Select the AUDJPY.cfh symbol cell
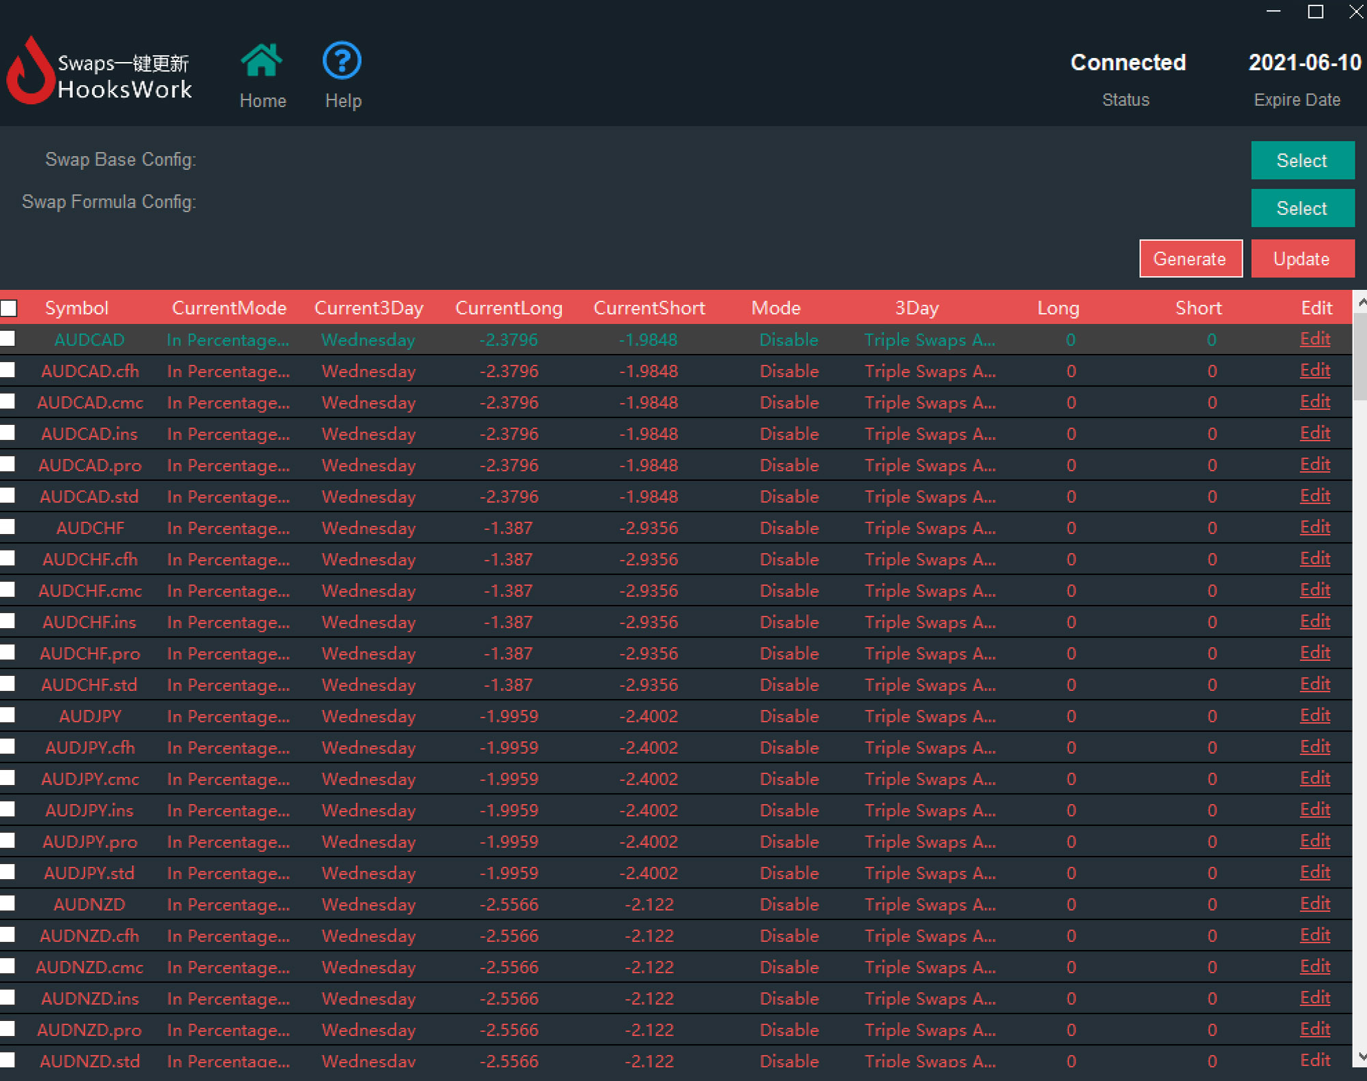 (x=89, y=747)
